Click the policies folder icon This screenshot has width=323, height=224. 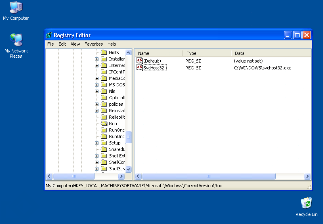[x=104, y=104]
